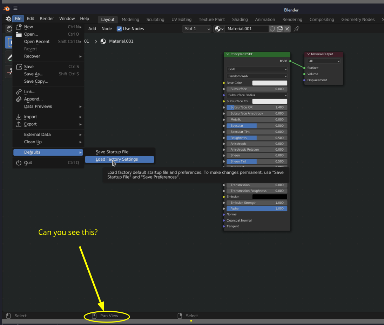Screen dimensions: 384x325
Task: Open the Help menu
Action: point(85,19)
